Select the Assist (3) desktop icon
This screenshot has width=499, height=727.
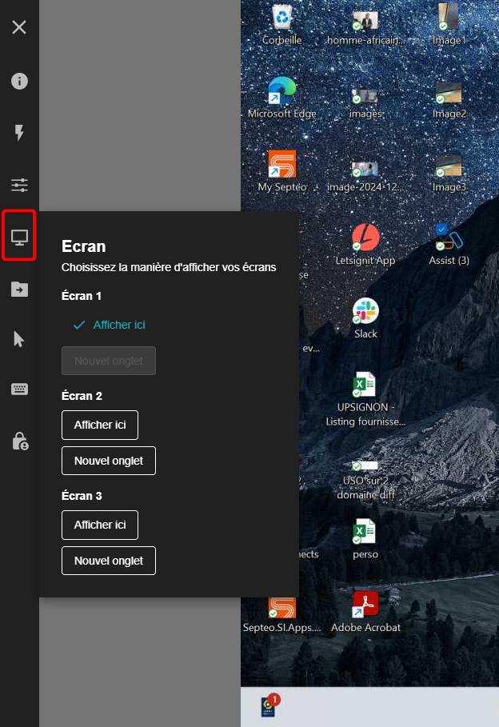click(x=449, y=245)
